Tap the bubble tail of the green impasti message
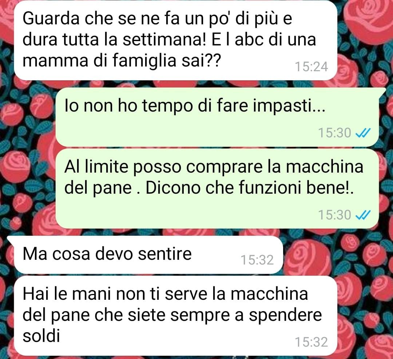Image resolution: width=393 pixels, height=359 pixels. point(382,92)
